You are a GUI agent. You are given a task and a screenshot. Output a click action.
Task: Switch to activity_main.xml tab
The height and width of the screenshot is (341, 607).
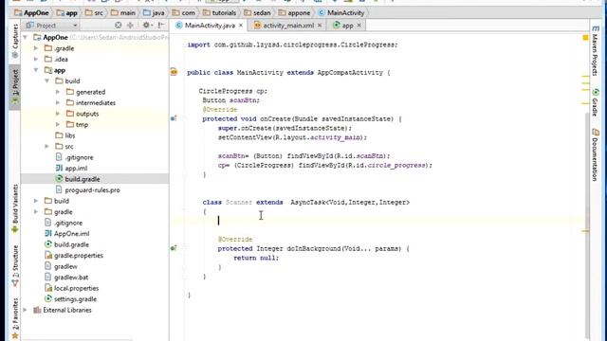[x=288, y=26]
